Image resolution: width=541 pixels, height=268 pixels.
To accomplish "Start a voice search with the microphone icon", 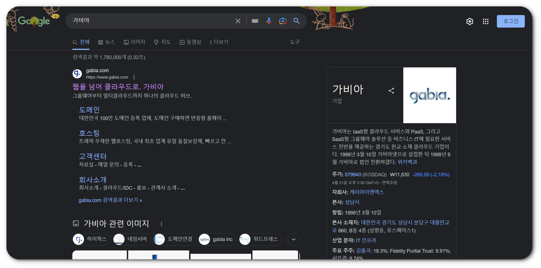I will click(x=269, y=21).
